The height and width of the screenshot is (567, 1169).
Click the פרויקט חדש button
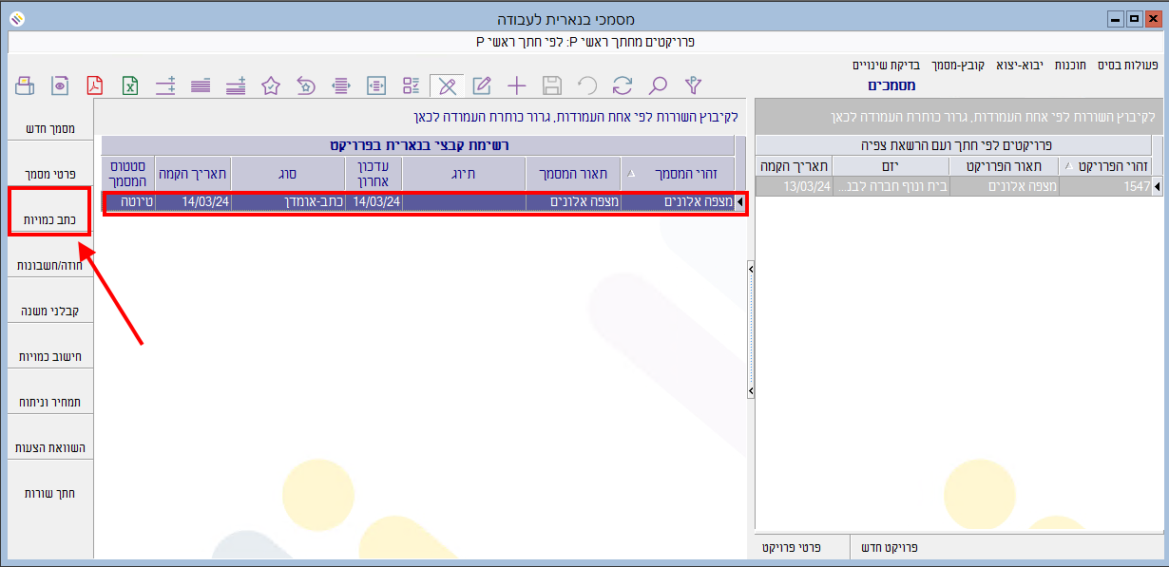(889, 548)
